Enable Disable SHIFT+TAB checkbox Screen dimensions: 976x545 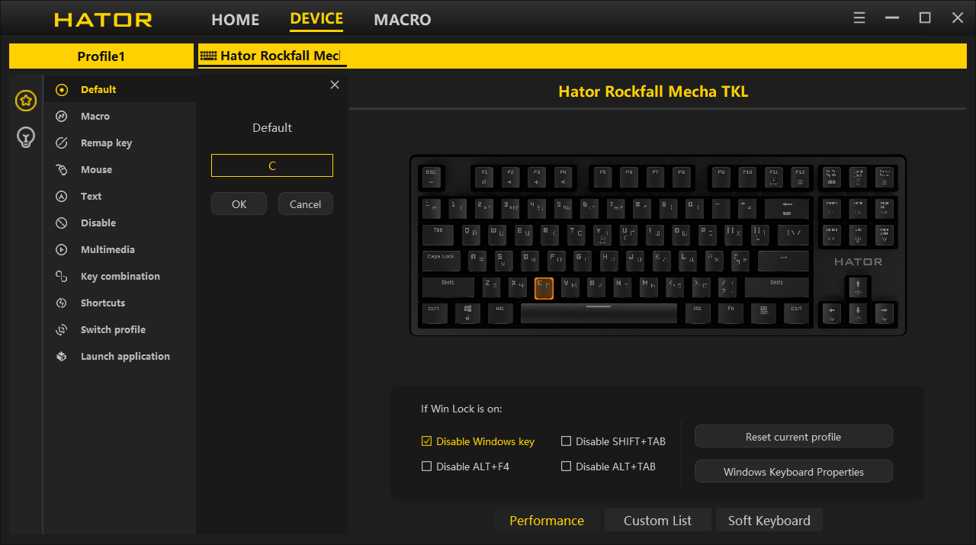point(566,441)
